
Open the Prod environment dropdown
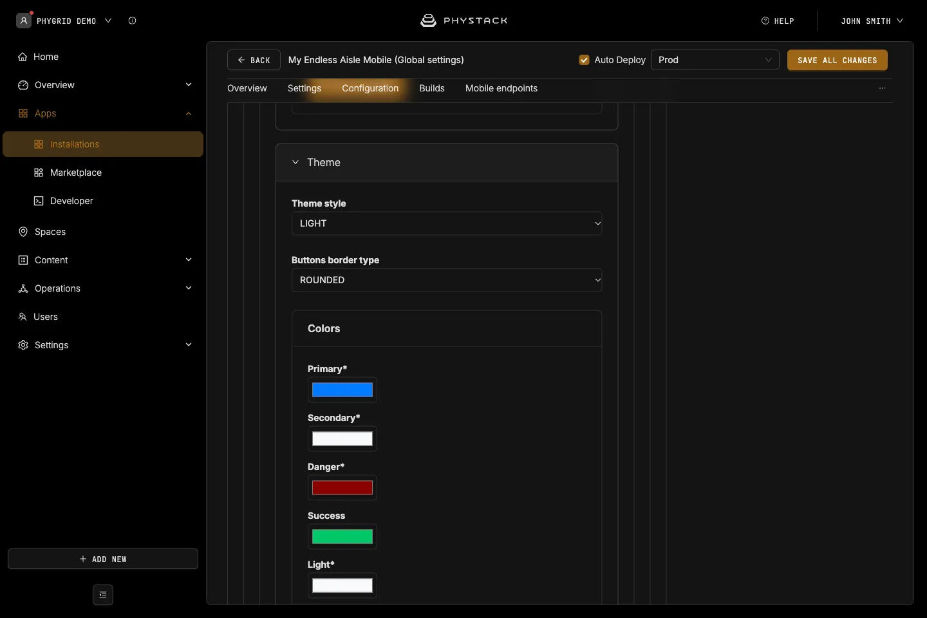coord(715,60)
